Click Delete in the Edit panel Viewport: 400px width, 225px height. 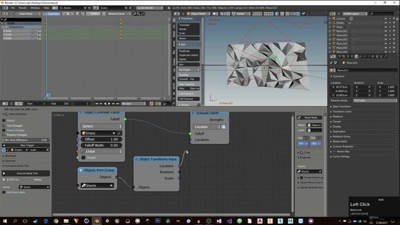(x=189, y=59)
